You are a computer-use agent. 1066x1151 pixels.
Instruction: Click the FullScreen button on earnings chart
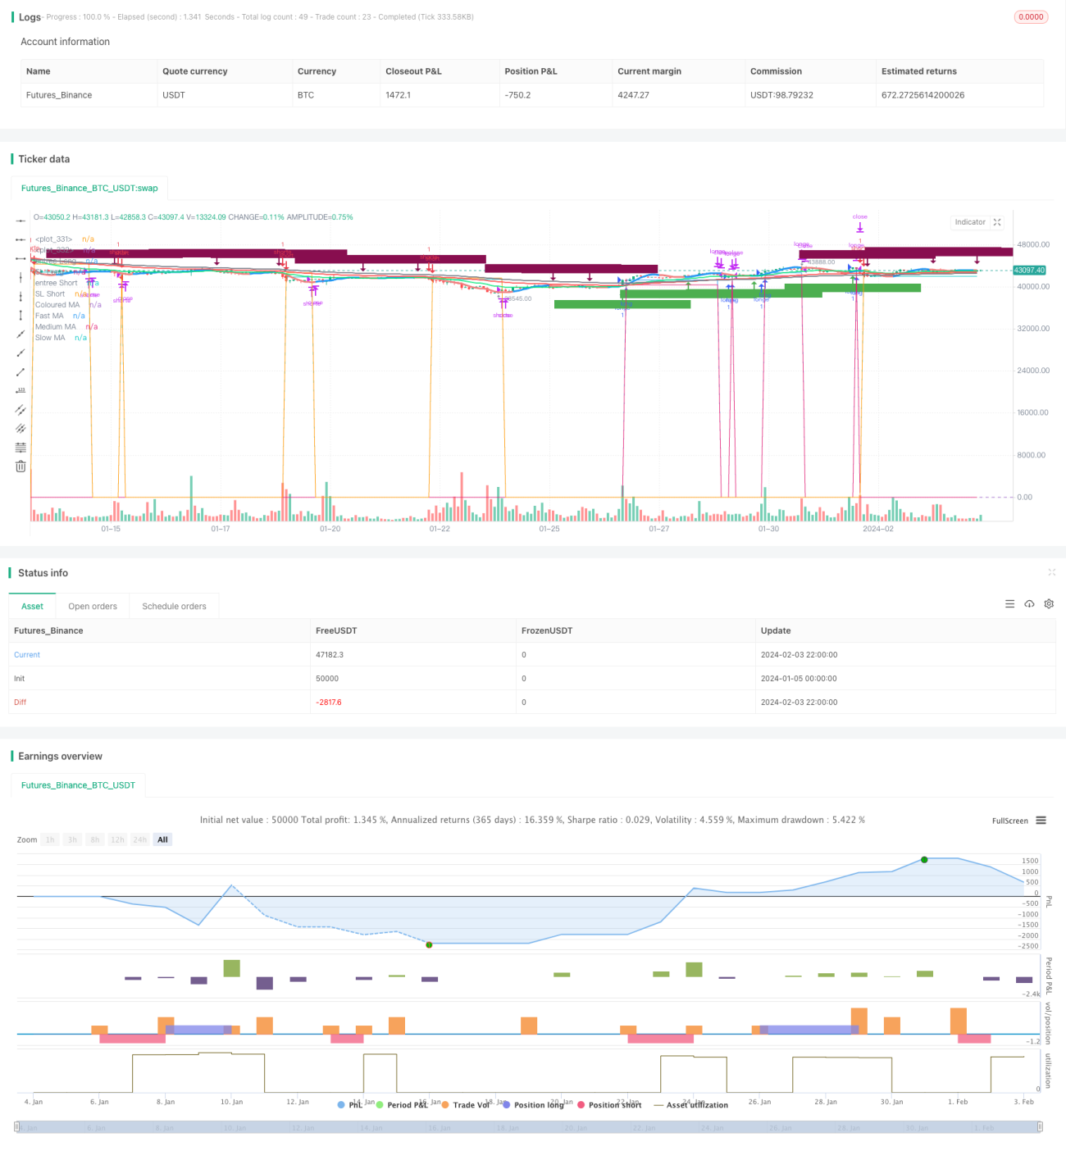pos(1009,821)
